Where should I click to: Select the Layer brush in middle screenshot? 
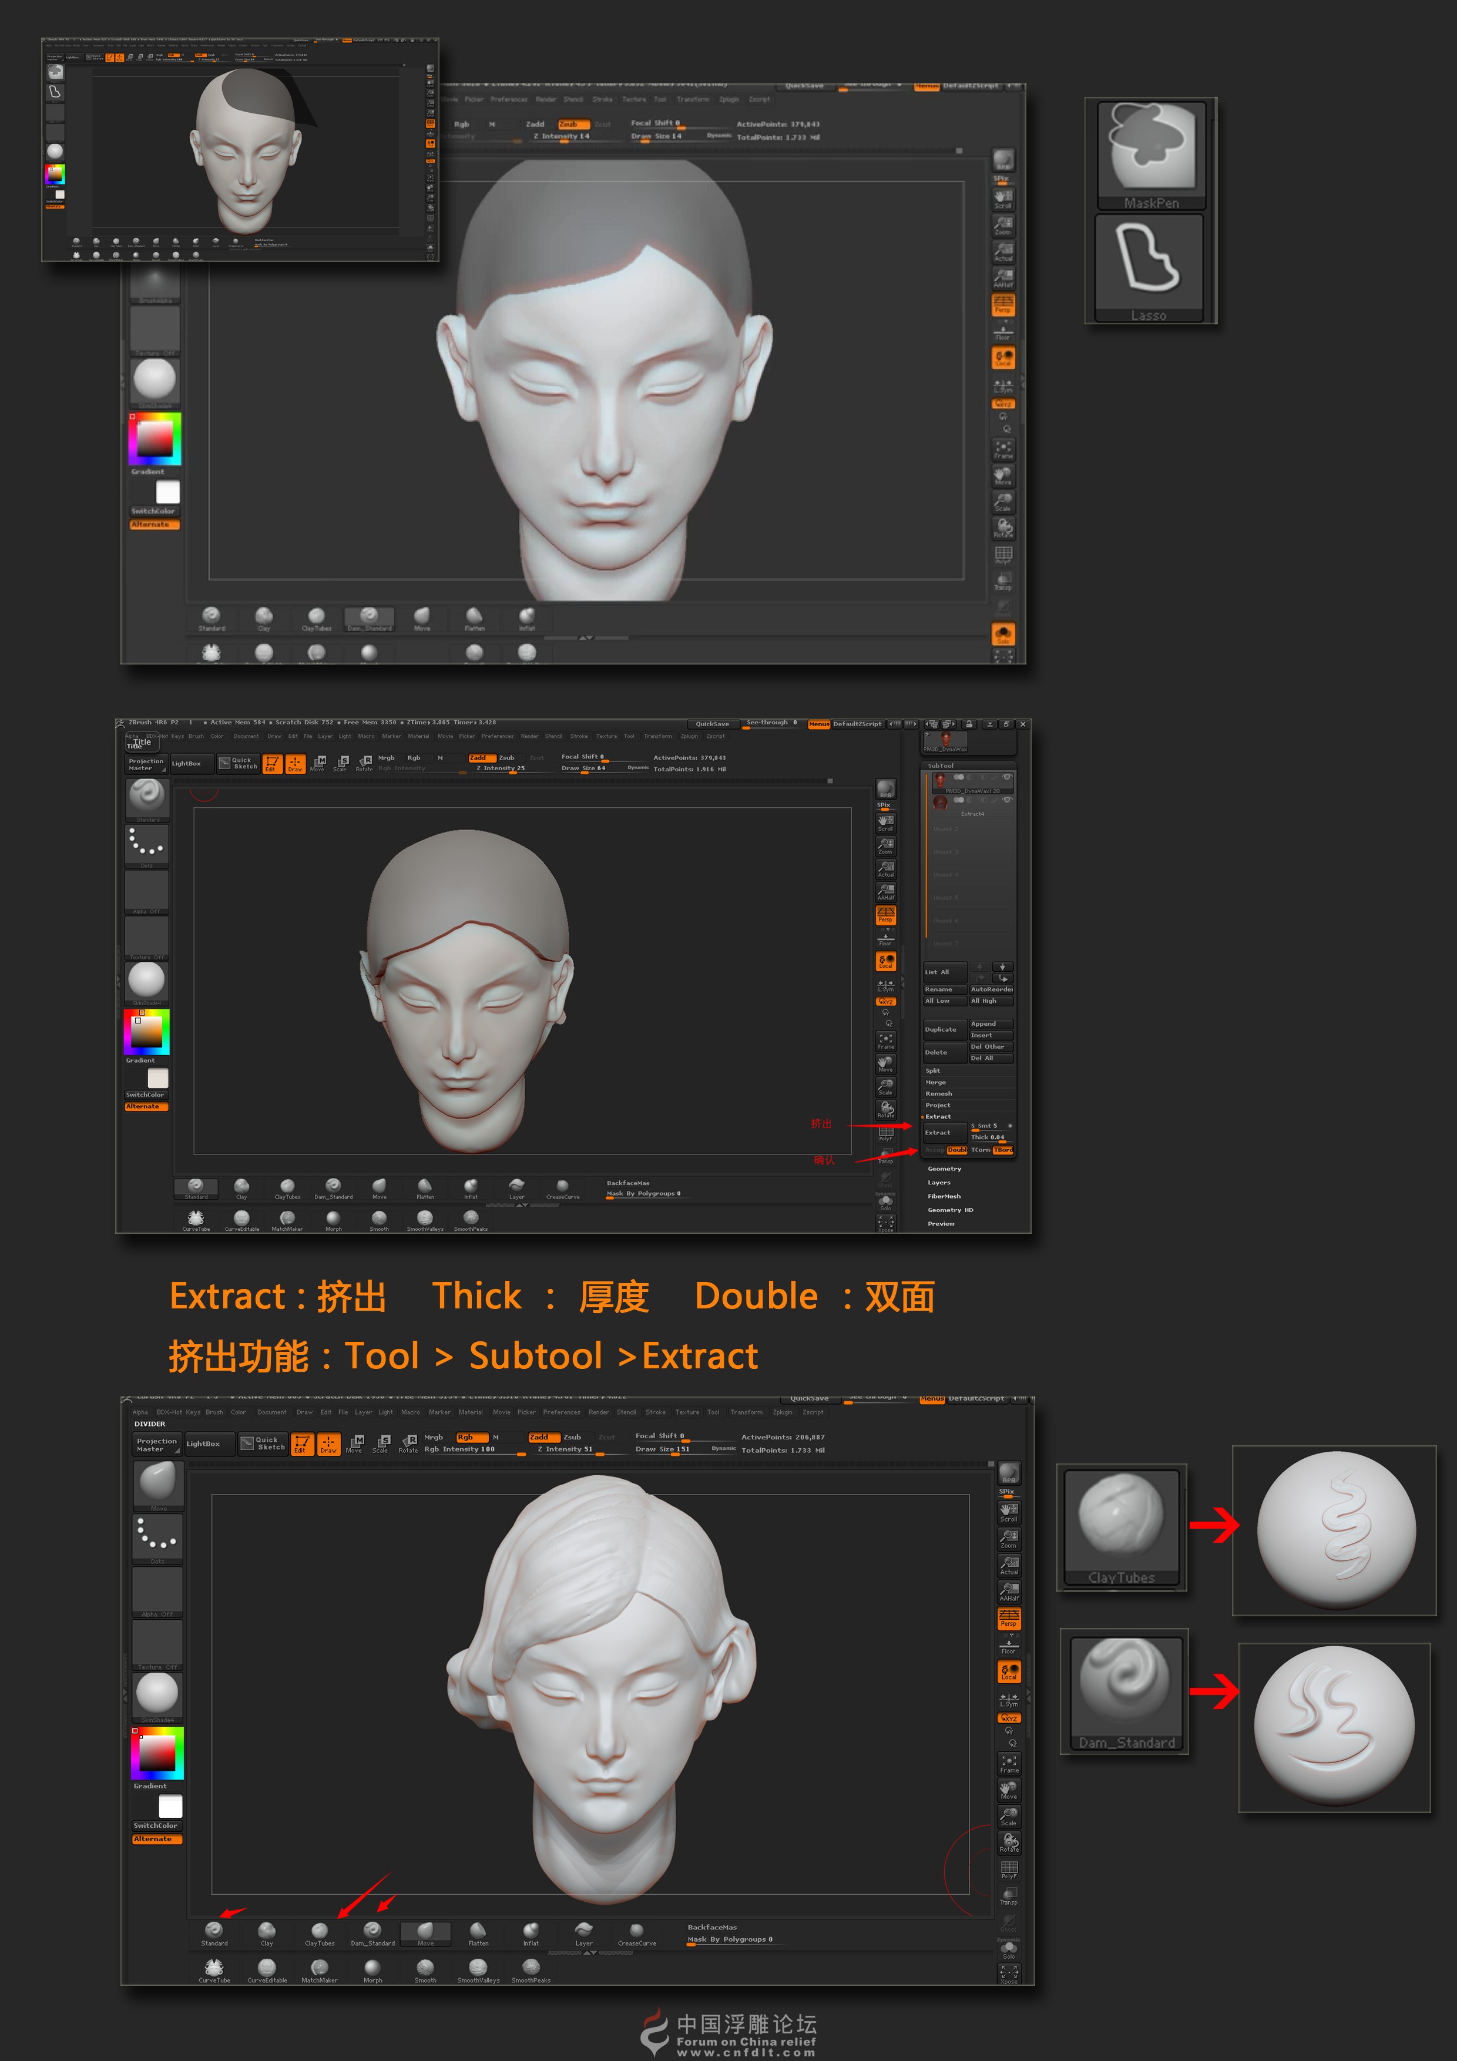[x=516, y=1189]
